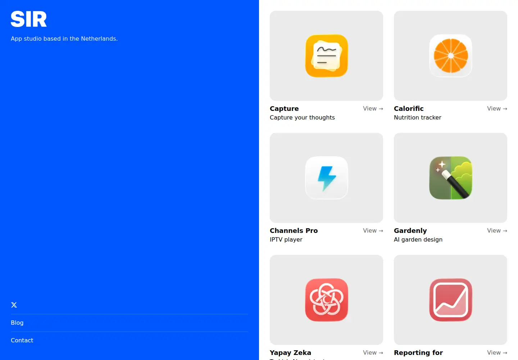Go to the Contact link
The width and height of the screenshot is (518, 360).
pos(22,340)
